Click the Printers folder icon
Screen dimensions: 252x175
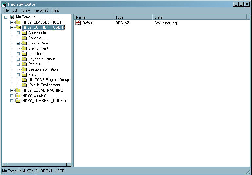[x=24, y=64]
